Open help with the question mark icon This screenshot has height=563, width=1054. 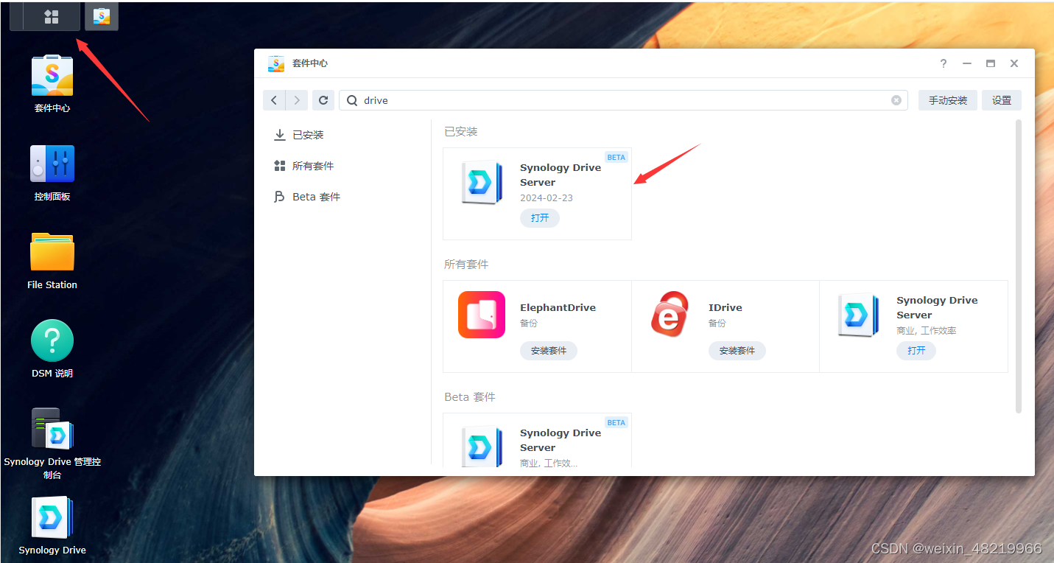(944, 63)
